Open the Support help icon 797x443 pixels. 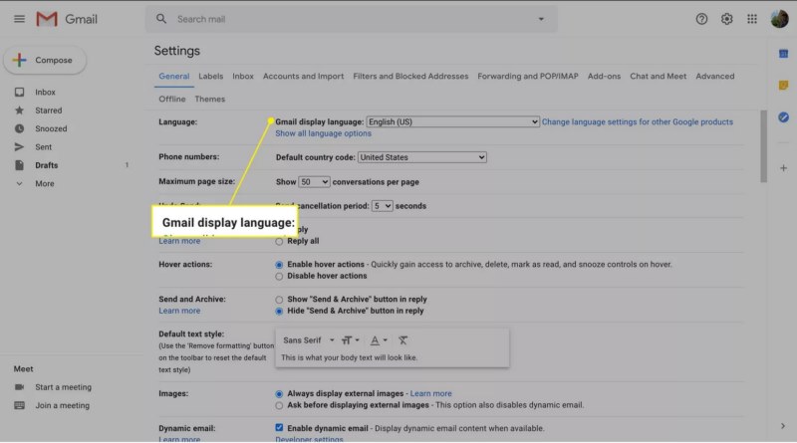701,19
